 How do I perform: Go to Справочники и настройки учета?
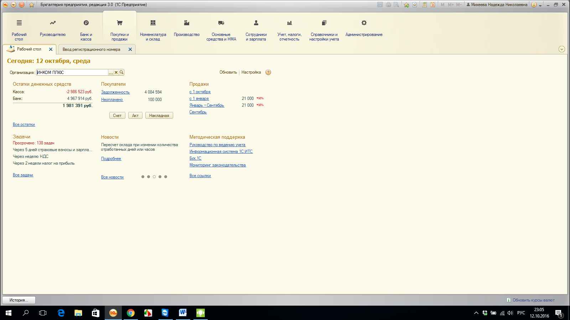click(x=324, y=31)
